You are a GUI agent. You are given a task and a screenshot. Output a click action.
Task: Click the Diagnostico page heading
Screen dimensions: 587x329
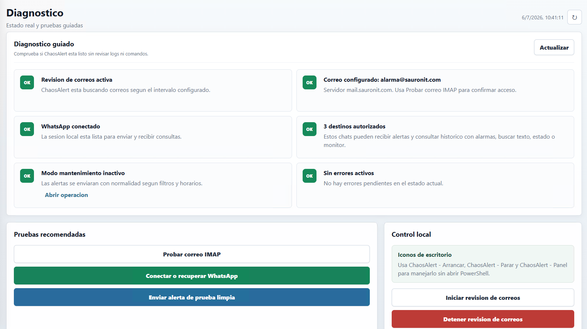click(x=35, y=13)
